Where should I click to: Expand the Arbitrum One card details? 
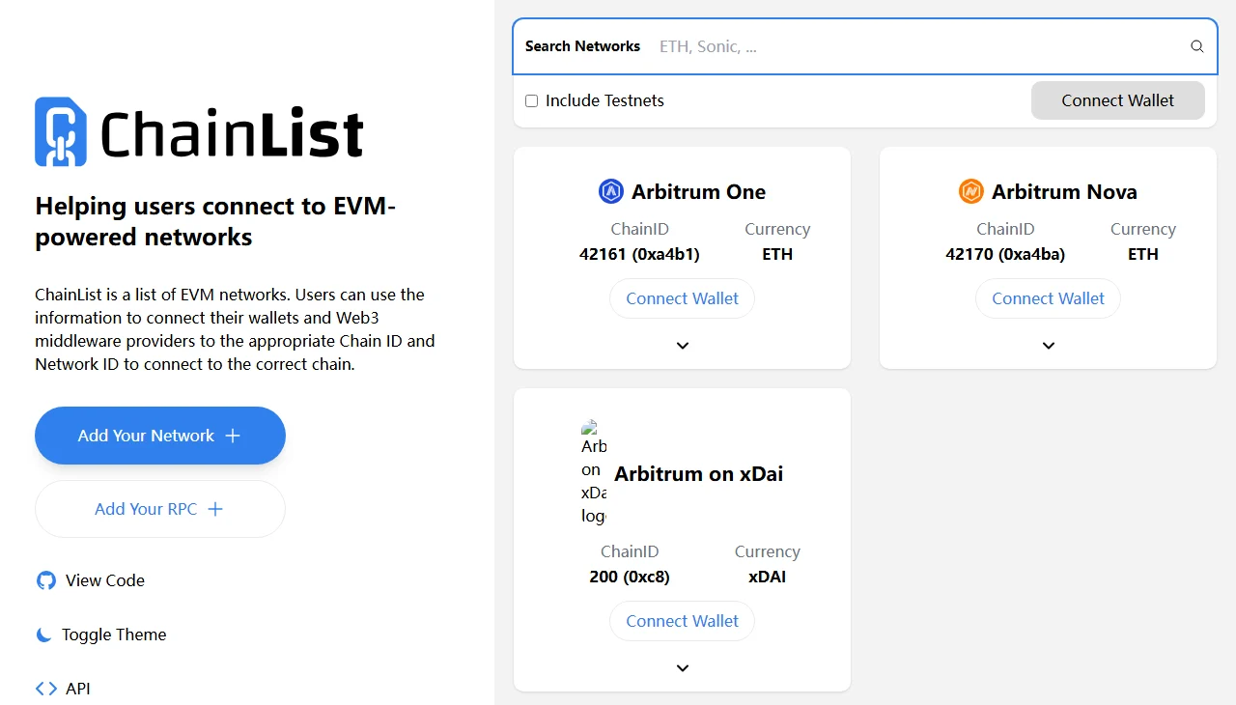coord(683,346)
